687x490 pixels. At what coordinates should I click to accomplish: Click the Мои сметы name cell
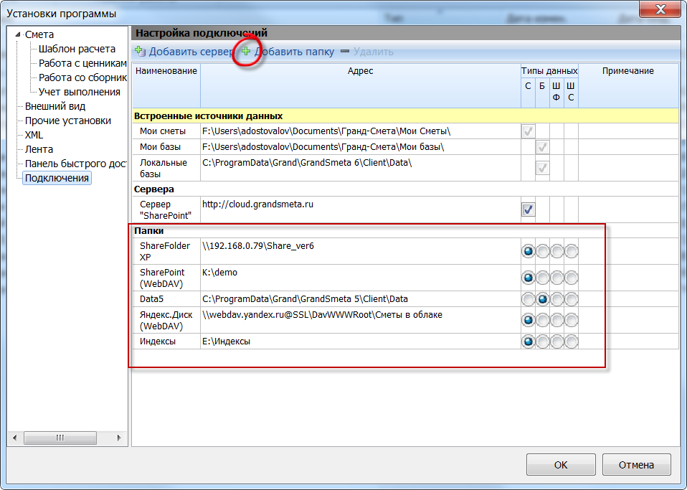[166, 131]
